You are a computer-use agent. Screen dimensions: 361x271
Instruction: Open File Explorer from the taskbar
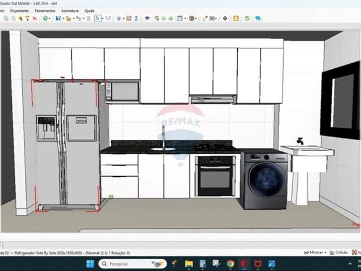[189, 264]
